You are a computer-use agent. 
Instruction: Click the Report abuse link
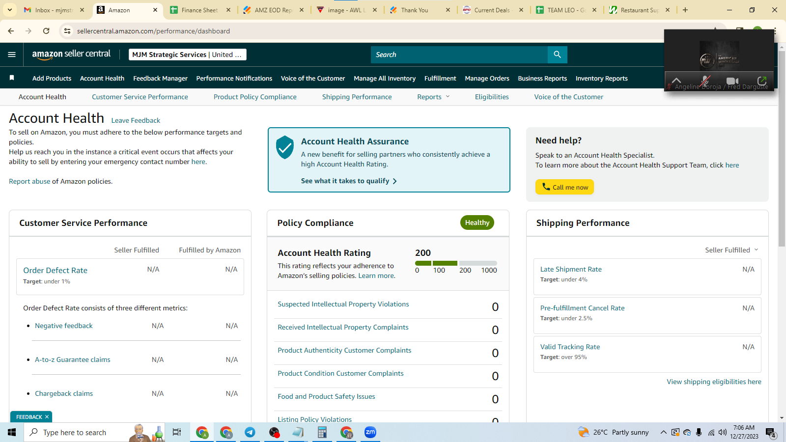pos(29,181)
